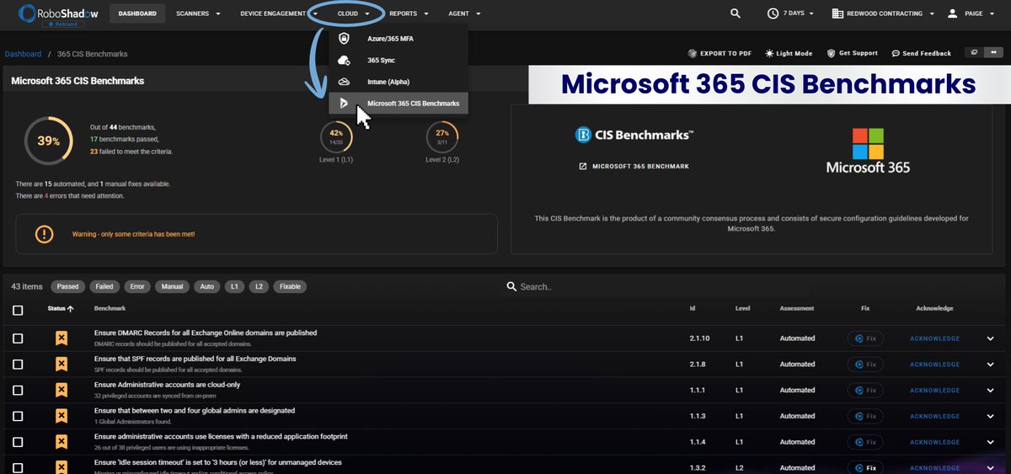Open the Reports dropdown menu
The image size is (1011, 474).
click(x=409, y=13)
